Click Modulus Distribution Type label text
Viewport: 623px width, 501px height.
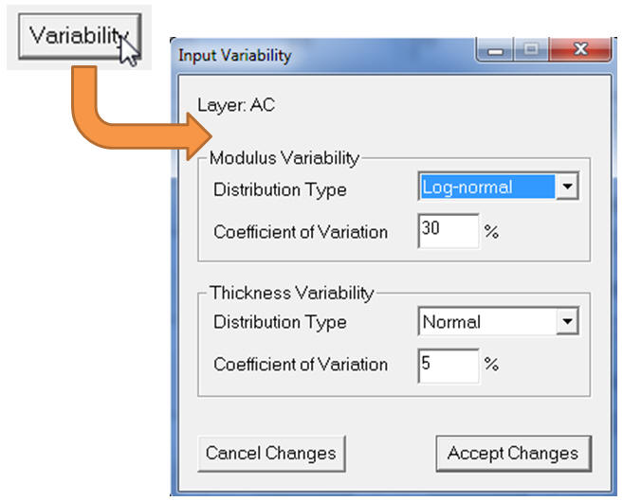click(280, 189)
